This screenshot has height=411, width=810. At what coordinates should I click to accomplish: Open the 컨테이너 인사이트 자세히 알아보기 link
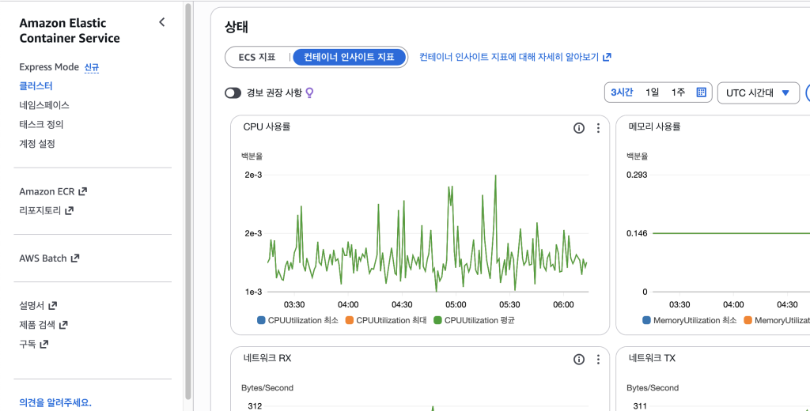pos(514,57)
